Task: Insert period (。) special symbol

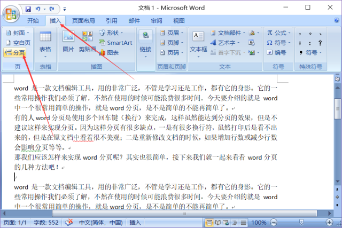Action: click(x=310, y=33)
